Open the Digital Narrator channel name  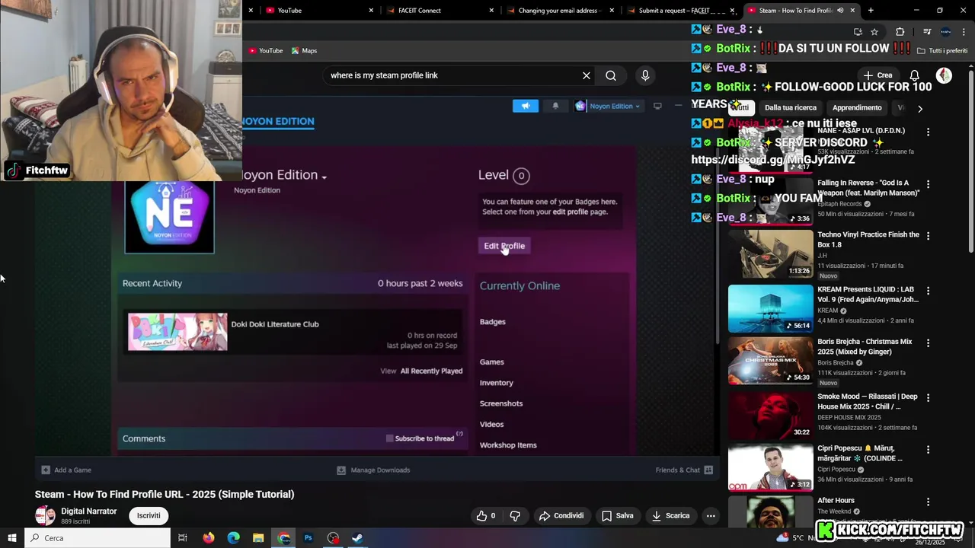pyautogui.click(x=89, y=511)
